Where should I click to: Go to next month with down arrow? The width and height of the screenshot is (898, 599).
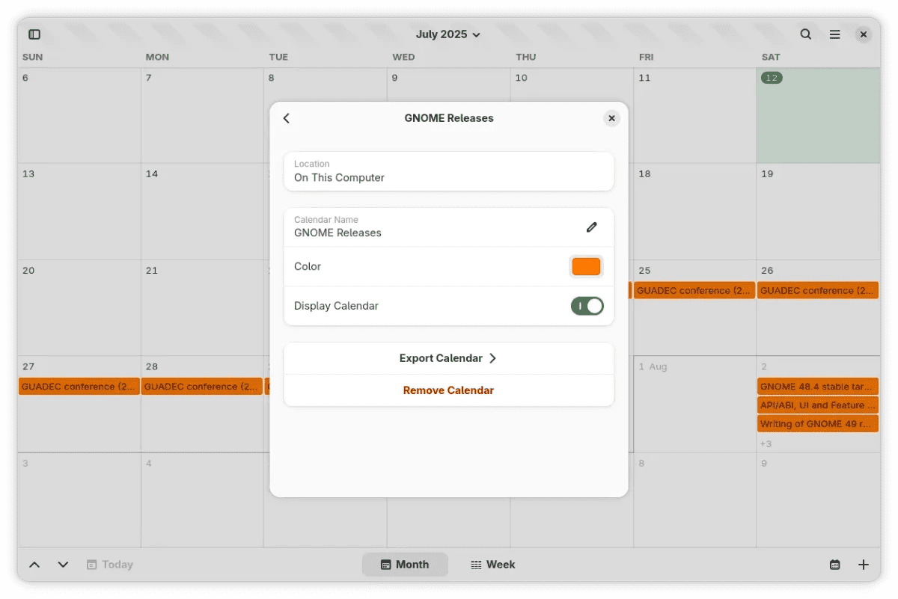(63, 565)
